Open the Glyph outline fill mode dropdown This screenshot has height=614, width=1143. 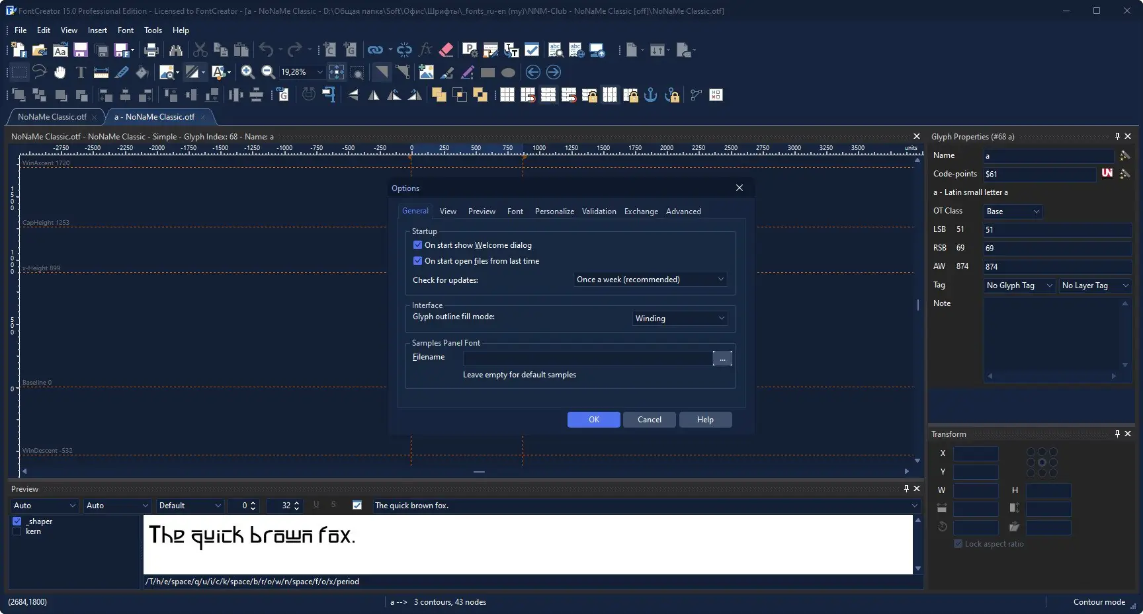tap(680, 319)
